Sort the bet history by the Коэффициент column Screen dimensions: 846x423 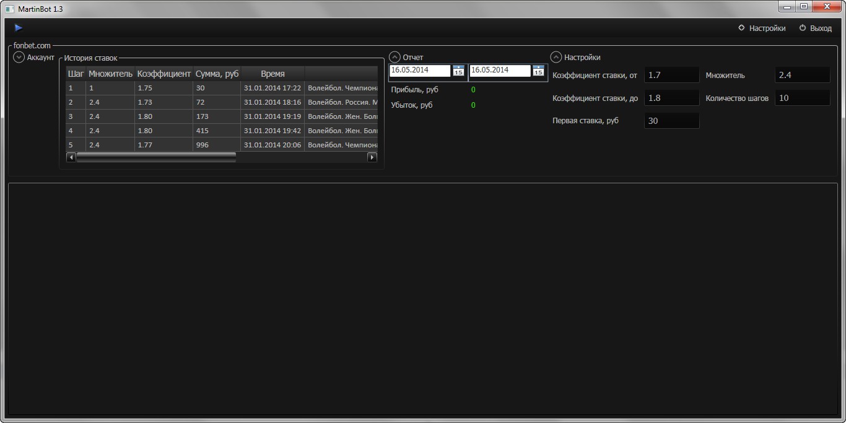(164, 74)
